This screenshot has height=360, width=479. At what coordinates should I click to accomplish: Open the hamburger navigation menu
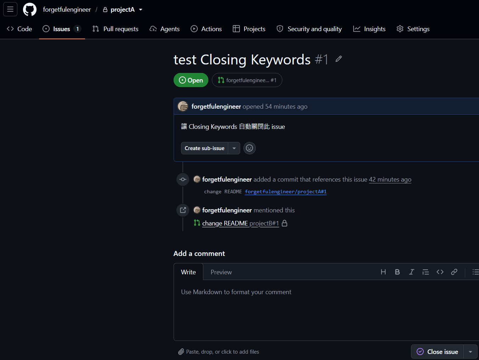tap(10, 10)
